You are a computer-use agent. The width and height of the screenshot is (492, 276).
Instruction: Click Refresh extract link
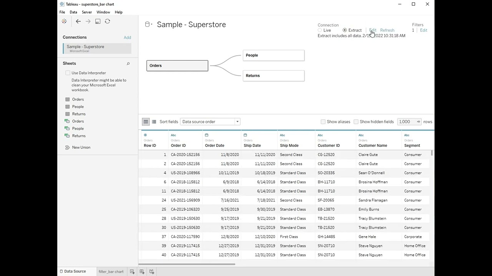pyautogui.click(x=387, y=30)
